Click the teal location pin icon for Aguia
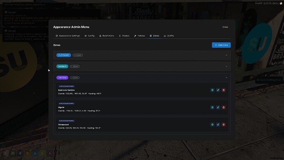 [x=212, y=107]
